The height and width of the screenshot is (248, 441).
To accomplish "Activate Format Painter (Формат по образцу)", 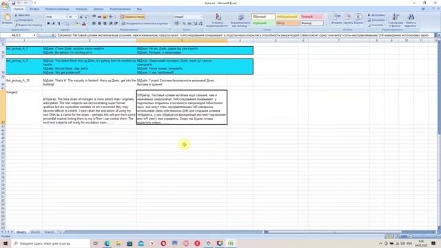I will click(x=28, y=25).
